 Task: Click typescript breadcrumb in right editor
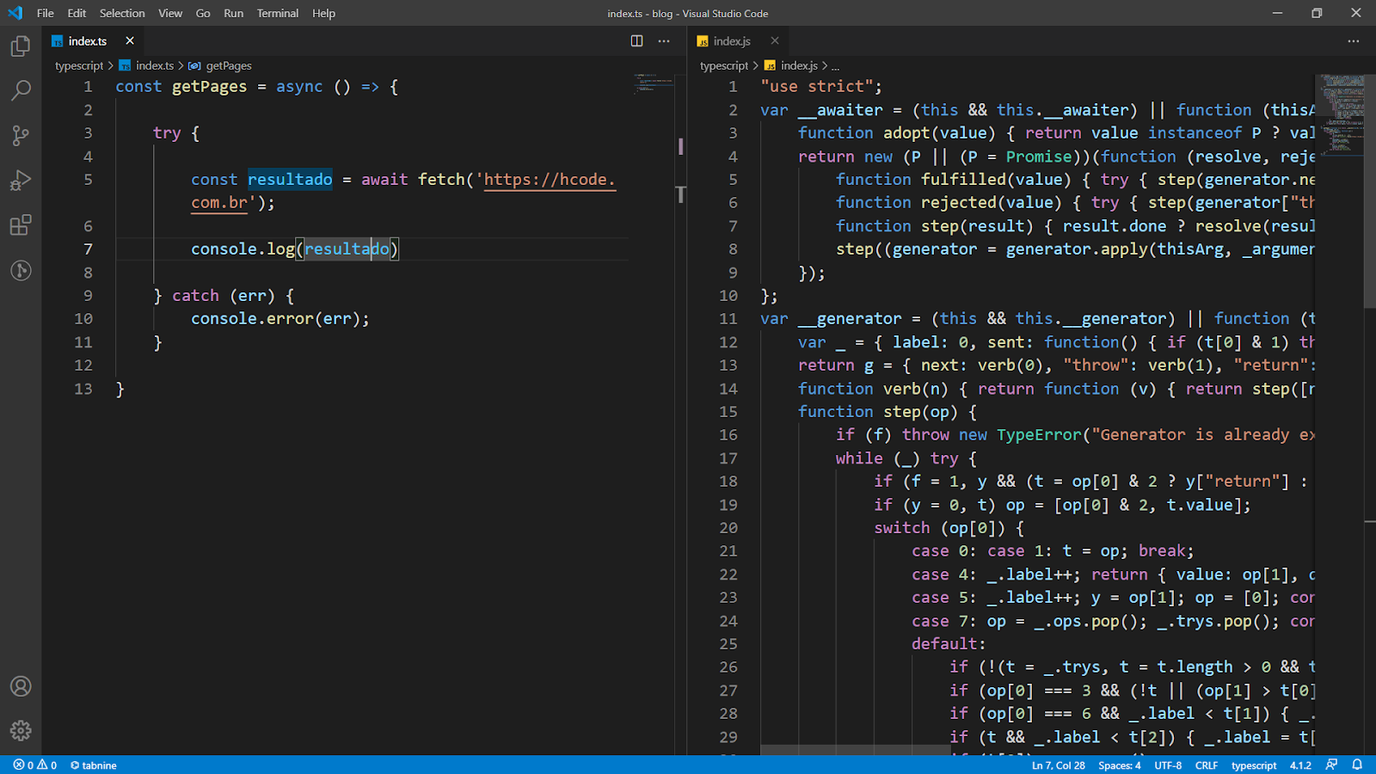click(724, 65)
